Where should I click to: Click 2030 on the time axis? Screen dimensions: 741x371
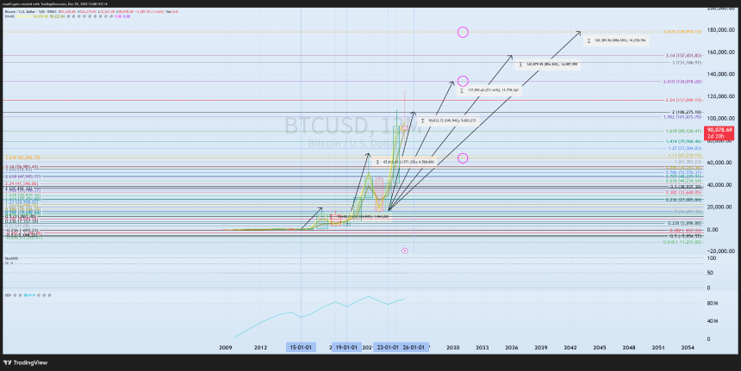pyautogui.click(x=452, y=348)
